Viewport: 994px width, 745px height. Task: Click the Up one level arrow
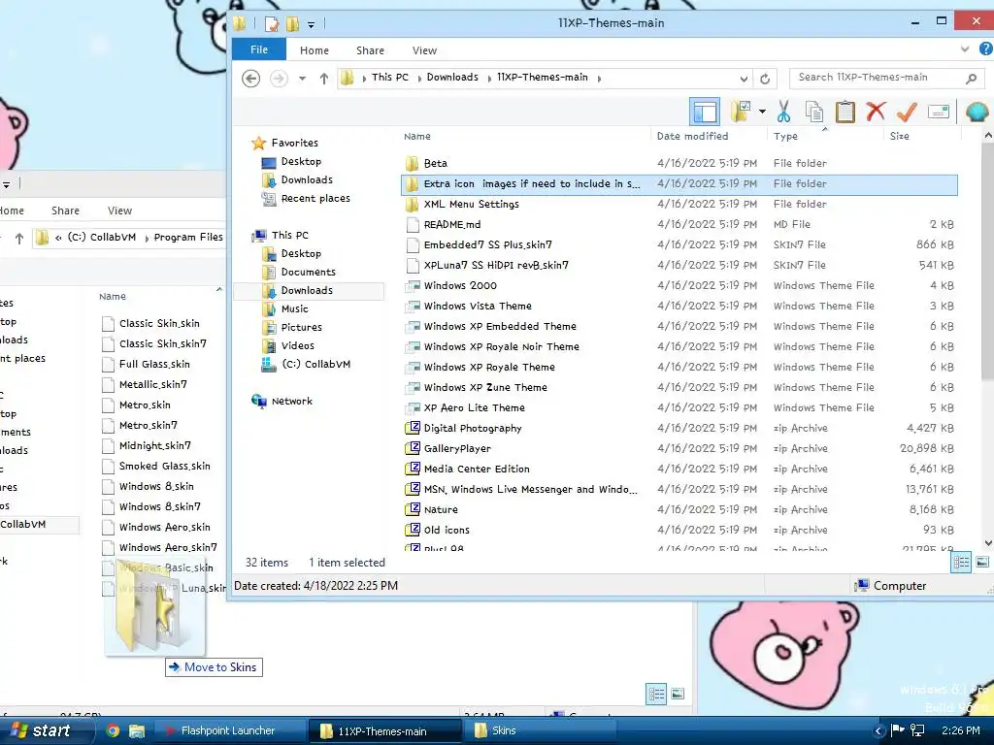324,79
